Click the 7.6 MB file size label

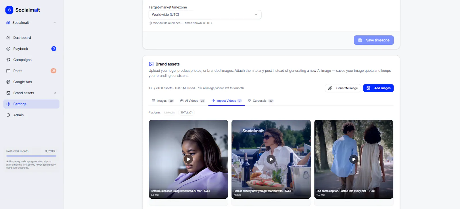(x=237, y=195)
